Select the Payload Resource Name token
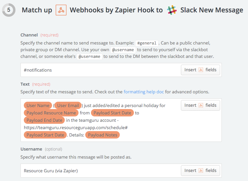The height and width of the screenshot is (181, 248). point(51,113)
